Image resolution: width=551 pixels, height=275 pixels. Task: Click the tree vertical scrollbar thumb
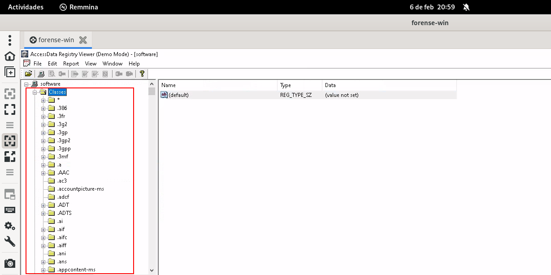coord(152,92)
